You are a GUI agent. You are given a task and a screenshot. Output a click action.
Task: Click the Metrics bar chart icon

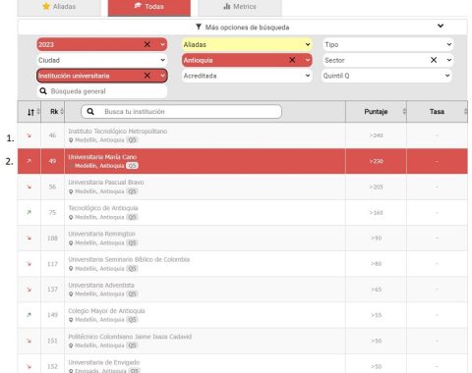tap(227, 6)
